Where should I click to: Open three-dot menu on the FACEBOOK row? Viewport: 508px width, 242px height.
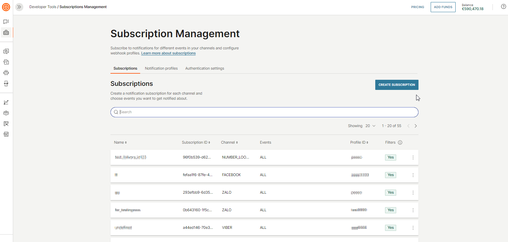point(413,175)
